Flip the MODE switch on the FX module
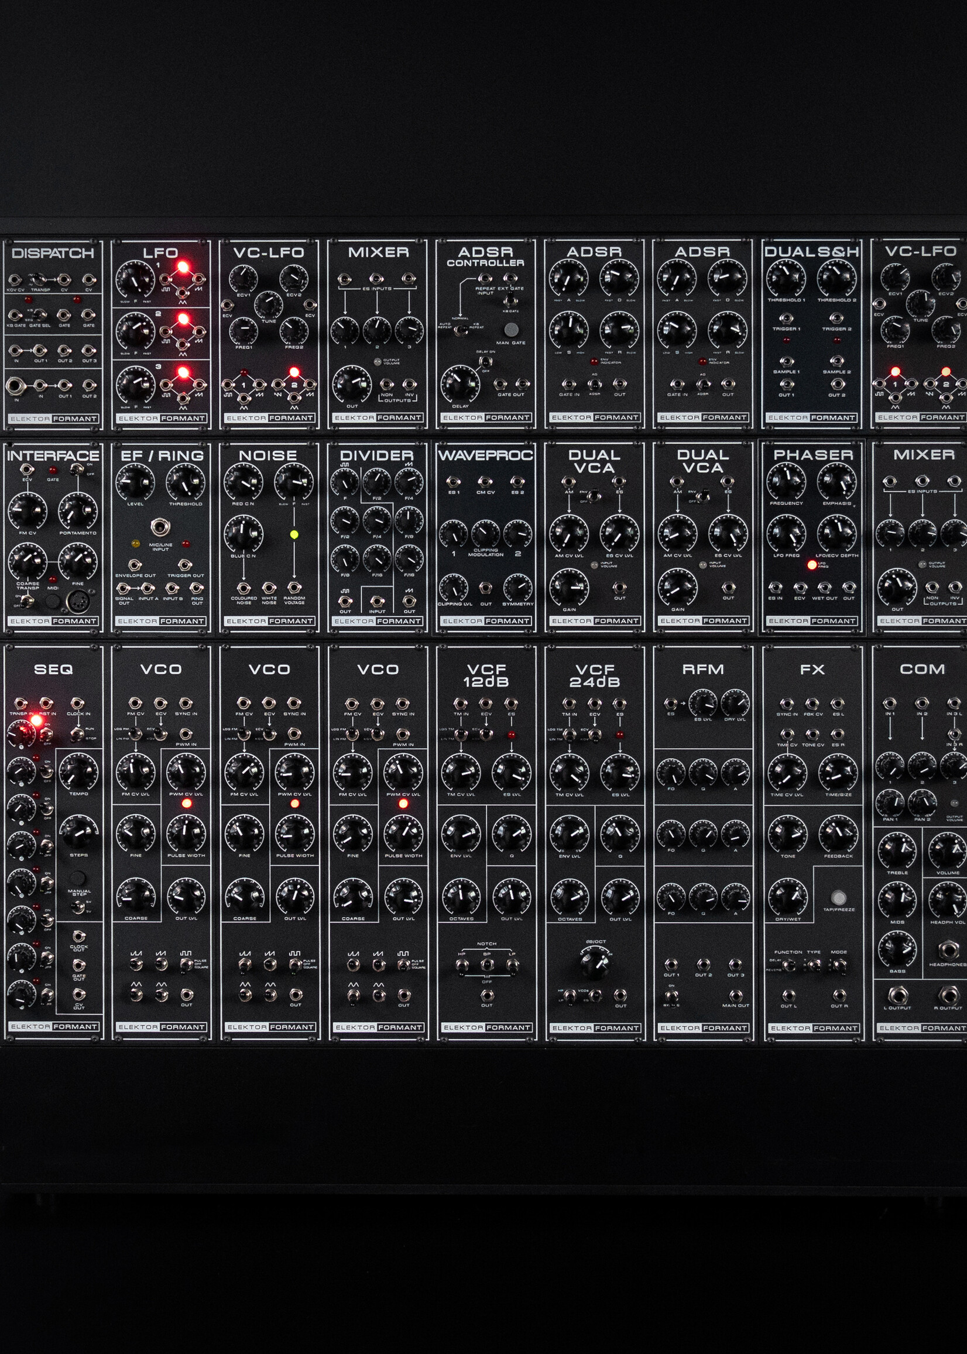Viewport: 967px width, 1354px height. coord(839,966)
